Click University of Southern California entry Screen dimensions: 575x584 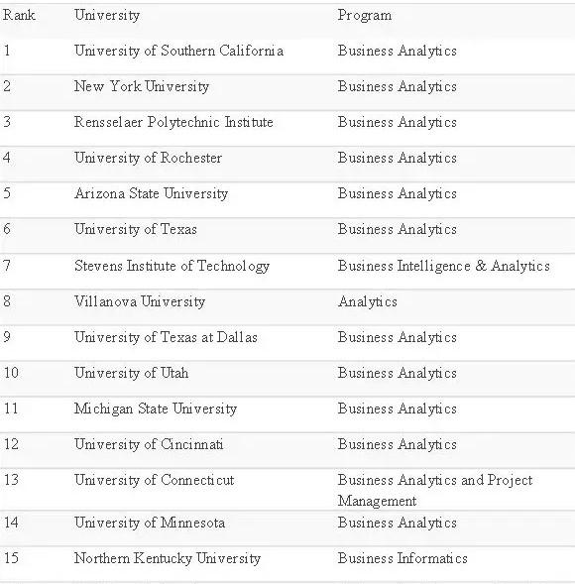point(178,51)
